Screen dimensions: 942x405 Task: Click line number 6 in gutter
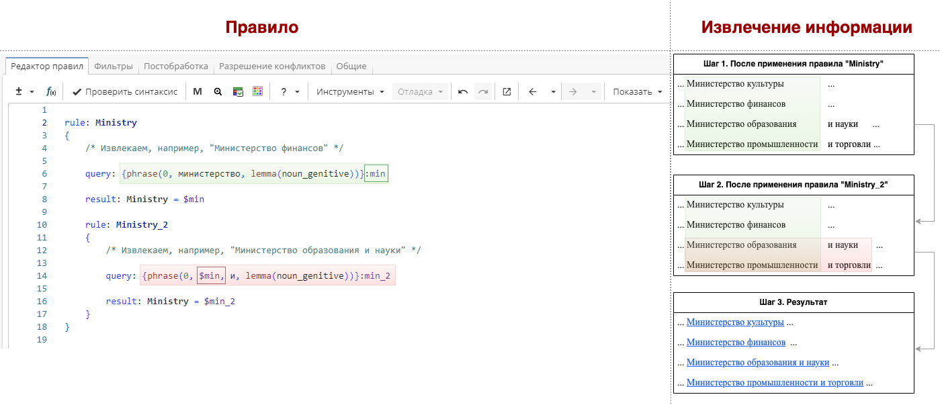click(x=44, y=174)
